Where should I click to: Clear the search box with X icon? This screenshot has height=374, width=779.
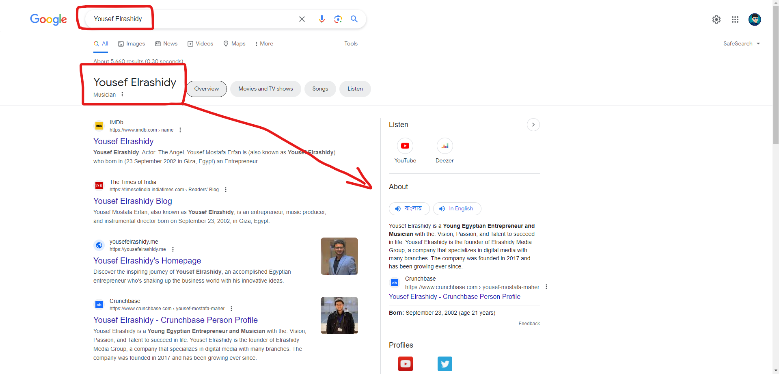(302, 19)
